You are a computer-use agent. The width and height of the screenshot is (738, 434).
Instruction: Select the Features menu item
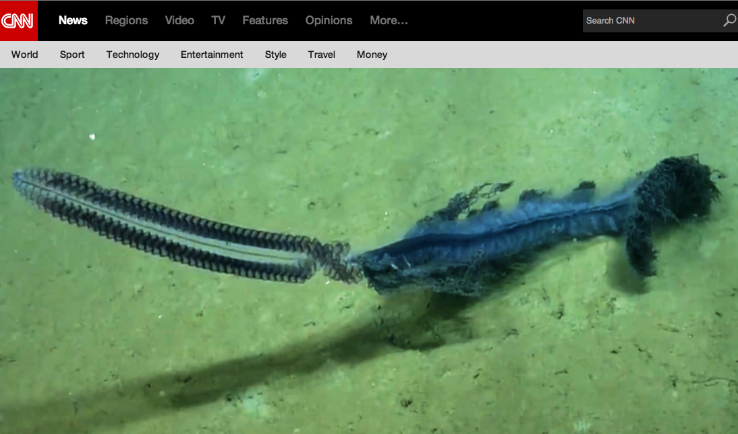click(265, 20)
